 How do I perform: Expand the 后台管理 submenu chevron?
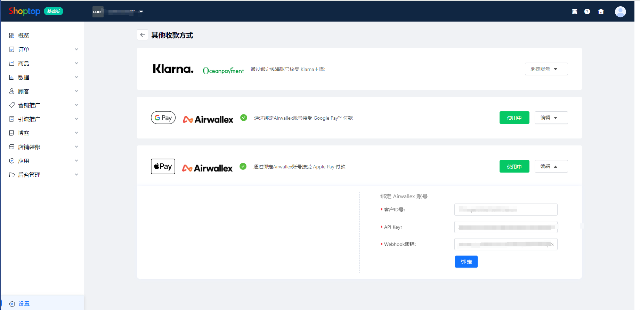pos(76,175)
